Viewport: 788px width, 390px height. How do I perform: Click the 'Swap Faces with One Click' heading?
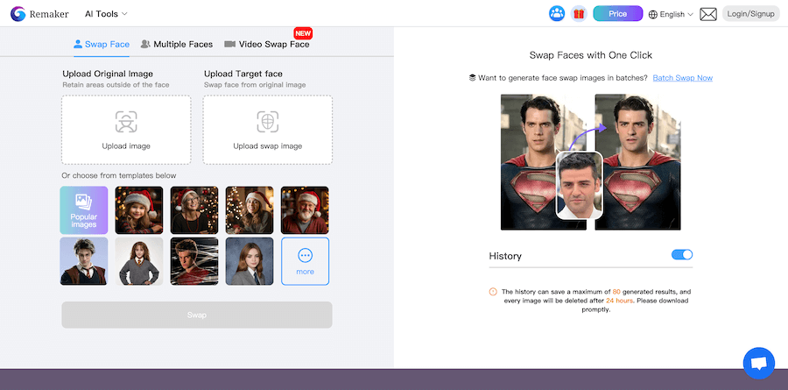(591, 55)
